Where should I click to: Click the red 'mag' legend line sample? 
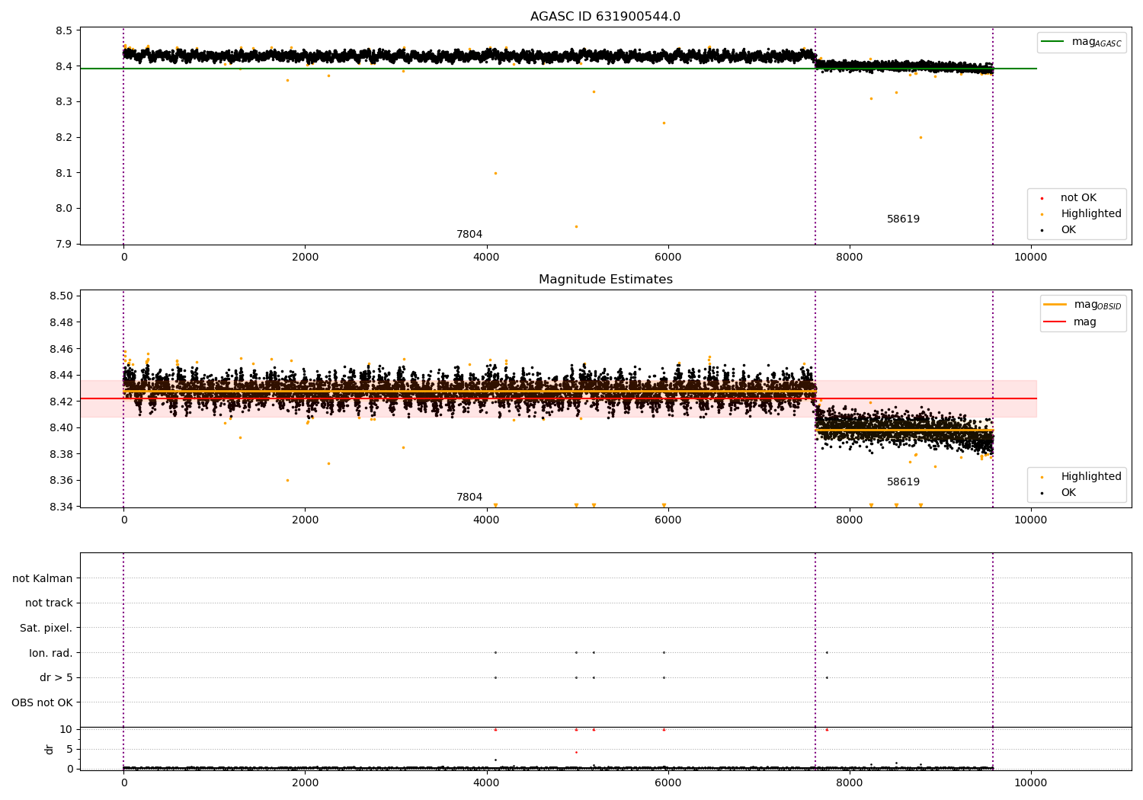[x=1055, y=322]
